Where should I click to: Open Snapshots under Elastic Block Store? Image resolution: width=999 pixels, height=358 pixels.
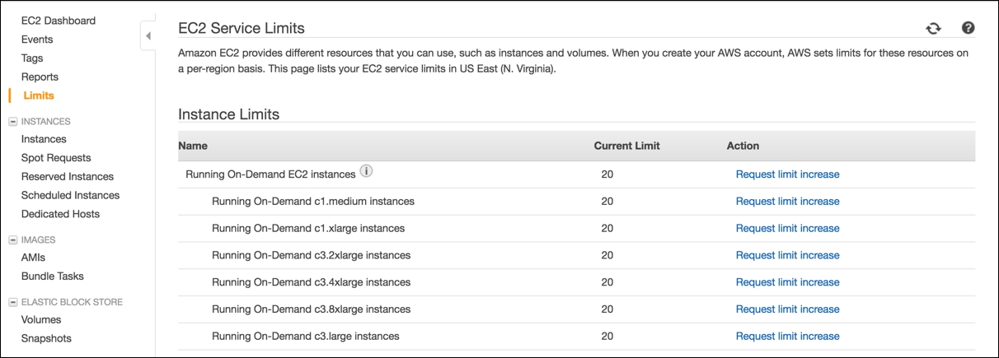pos(46,338)
